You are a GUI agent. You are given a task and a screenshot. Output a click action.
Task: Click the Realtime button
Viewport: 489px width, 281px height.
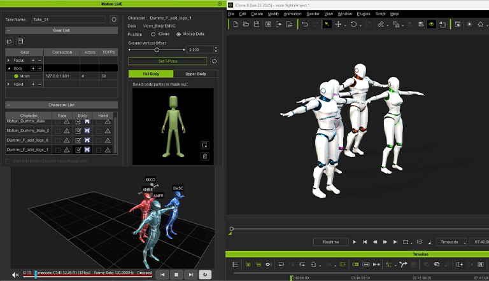tap(330, 242)
